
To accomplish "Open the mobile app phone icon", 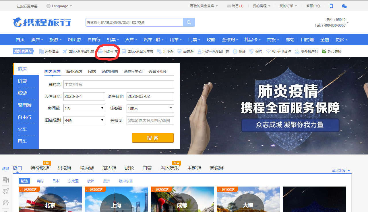I will 331,6.
